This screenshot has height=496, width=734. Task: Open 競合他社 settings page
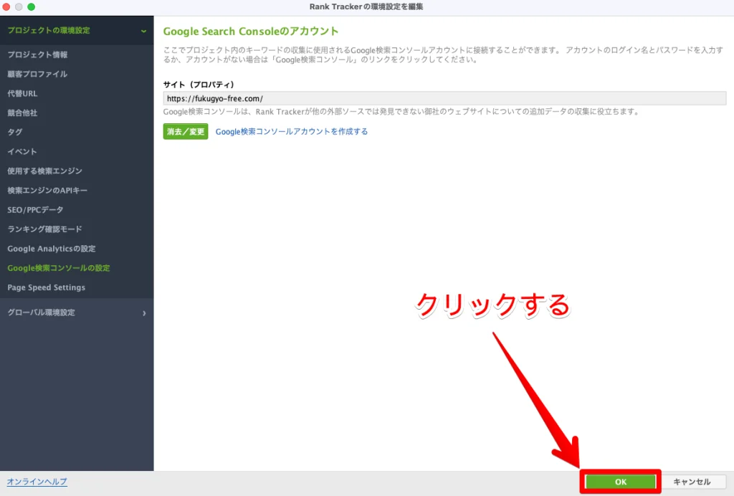[22, 113]
